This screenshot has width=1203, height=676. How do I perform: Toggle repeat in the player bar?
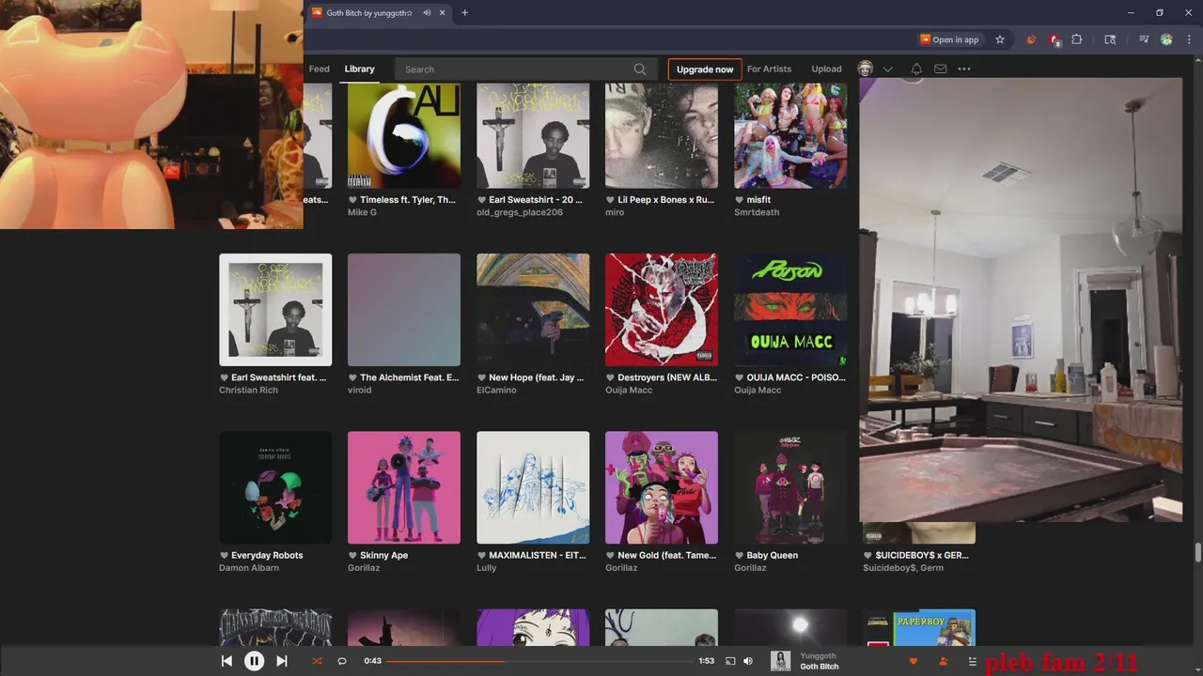(x=342, y=661)
